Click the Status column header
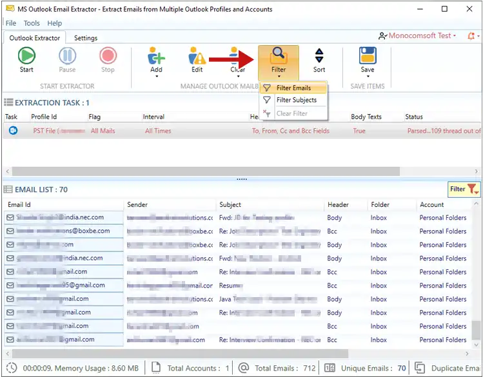 [414, 117]
